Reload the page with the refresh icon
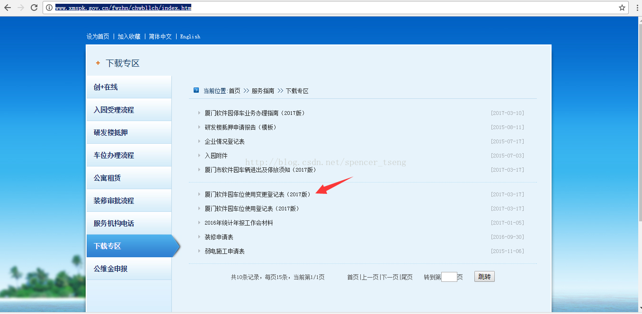Screen dimensions: 642x314 pos(34,8)
